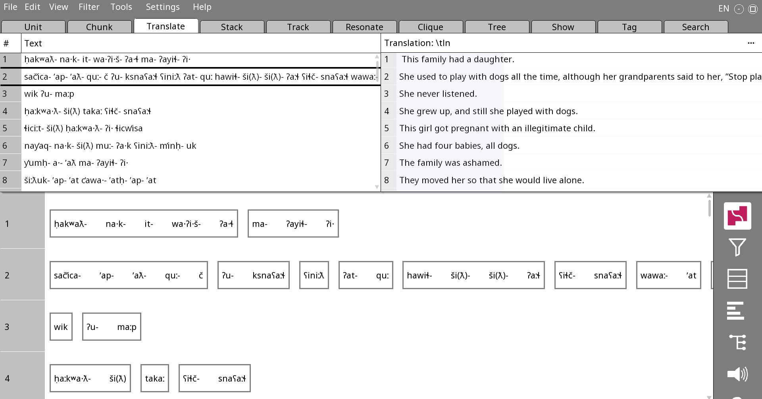Open the View menu
762x399 pixels.
(59, 7)
